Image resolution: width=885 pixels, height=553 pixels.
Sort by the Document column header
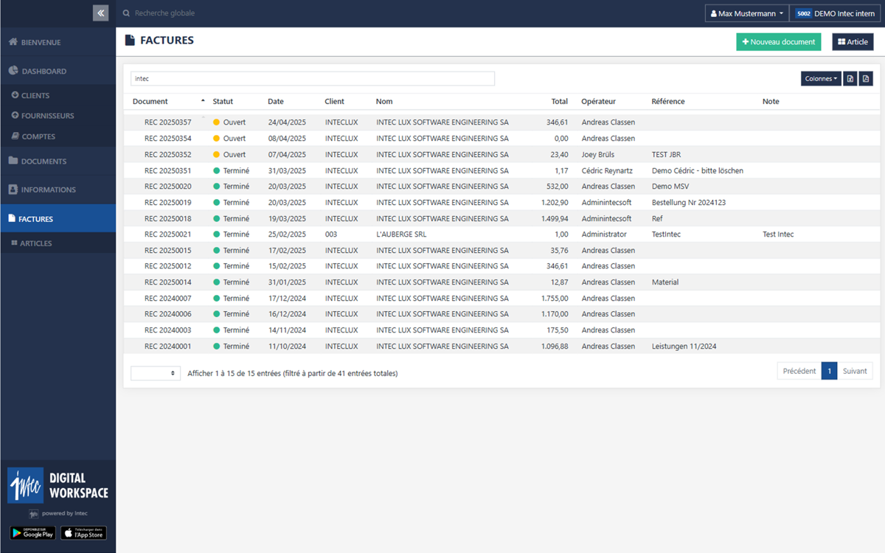click(x=150, y=102)
